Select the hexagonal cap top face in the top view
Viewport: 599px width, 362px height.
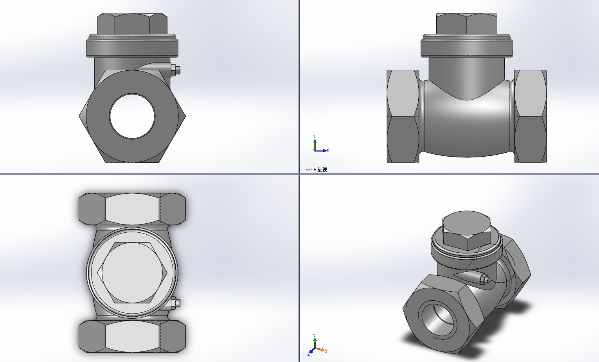coord(132,273)
